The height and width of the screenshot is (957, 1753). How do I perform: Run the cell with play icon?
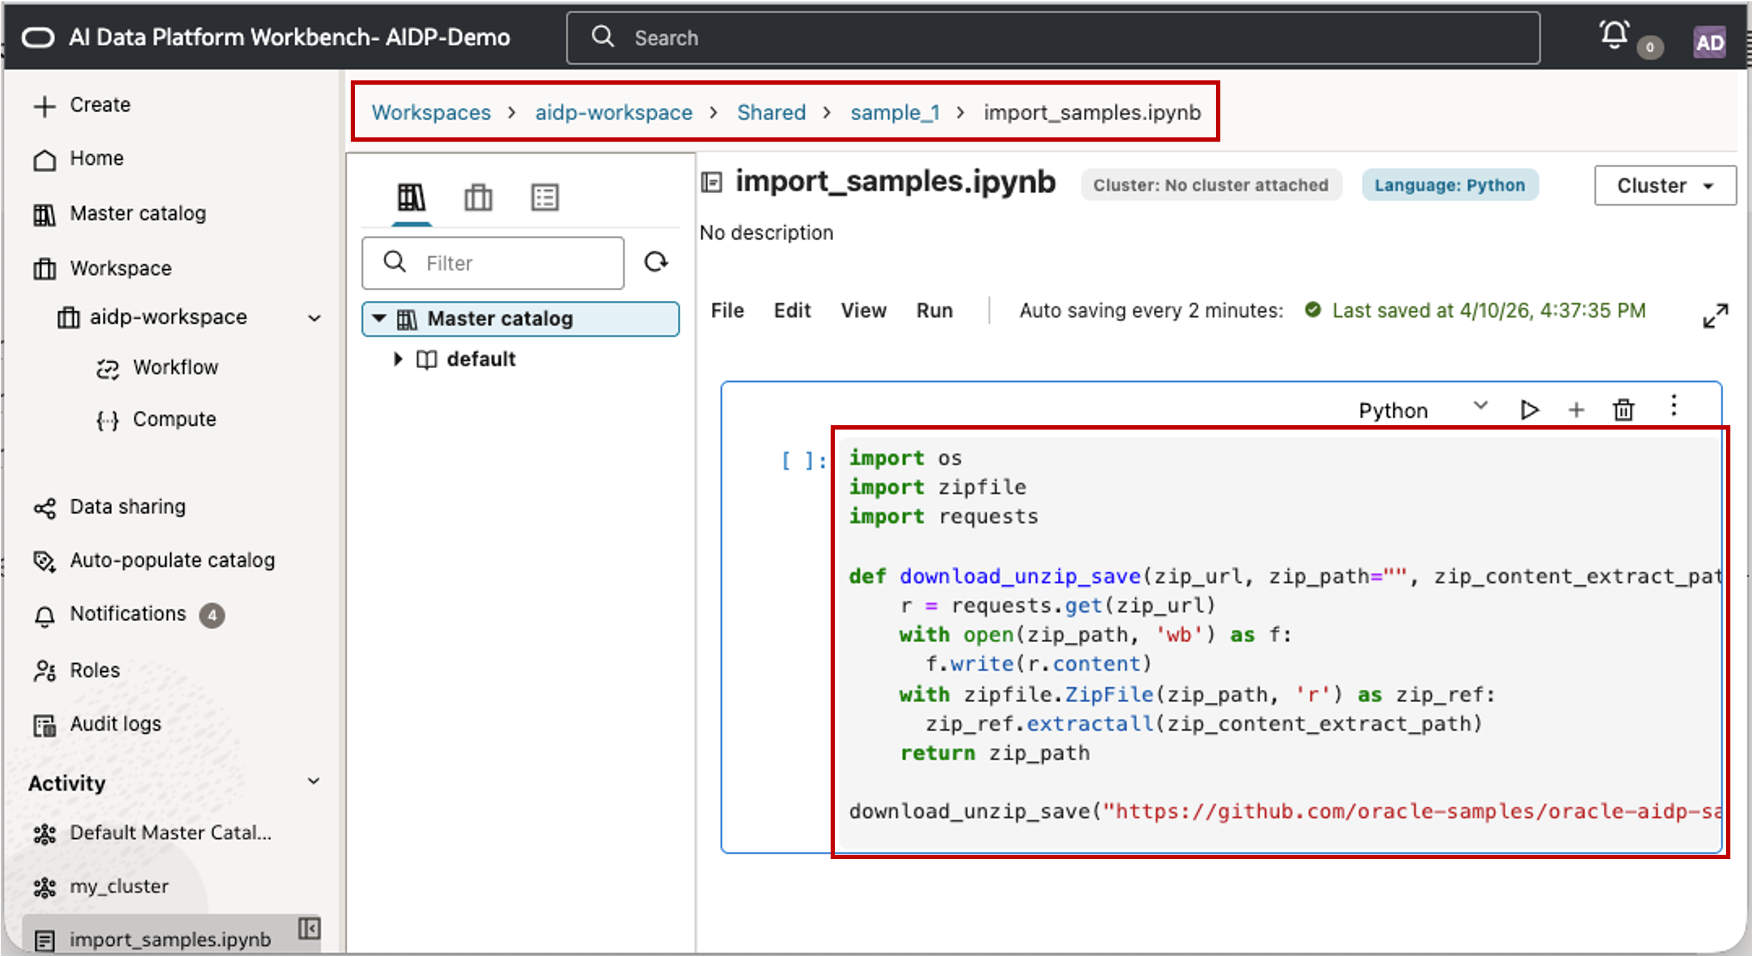(1529, 410)
